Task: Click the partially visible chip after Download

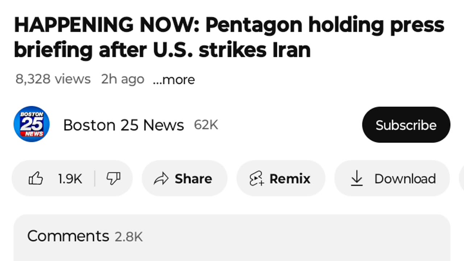Action: pyautogui.click(x=461, y=179)
